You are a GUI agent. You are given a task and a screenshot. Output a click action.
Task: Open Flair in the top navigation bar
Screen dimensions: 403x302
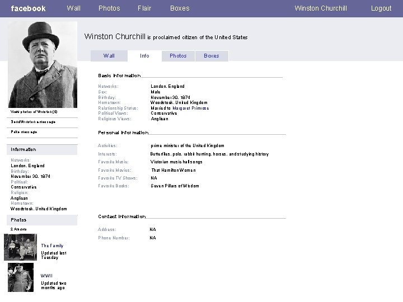tap(144, 8)
